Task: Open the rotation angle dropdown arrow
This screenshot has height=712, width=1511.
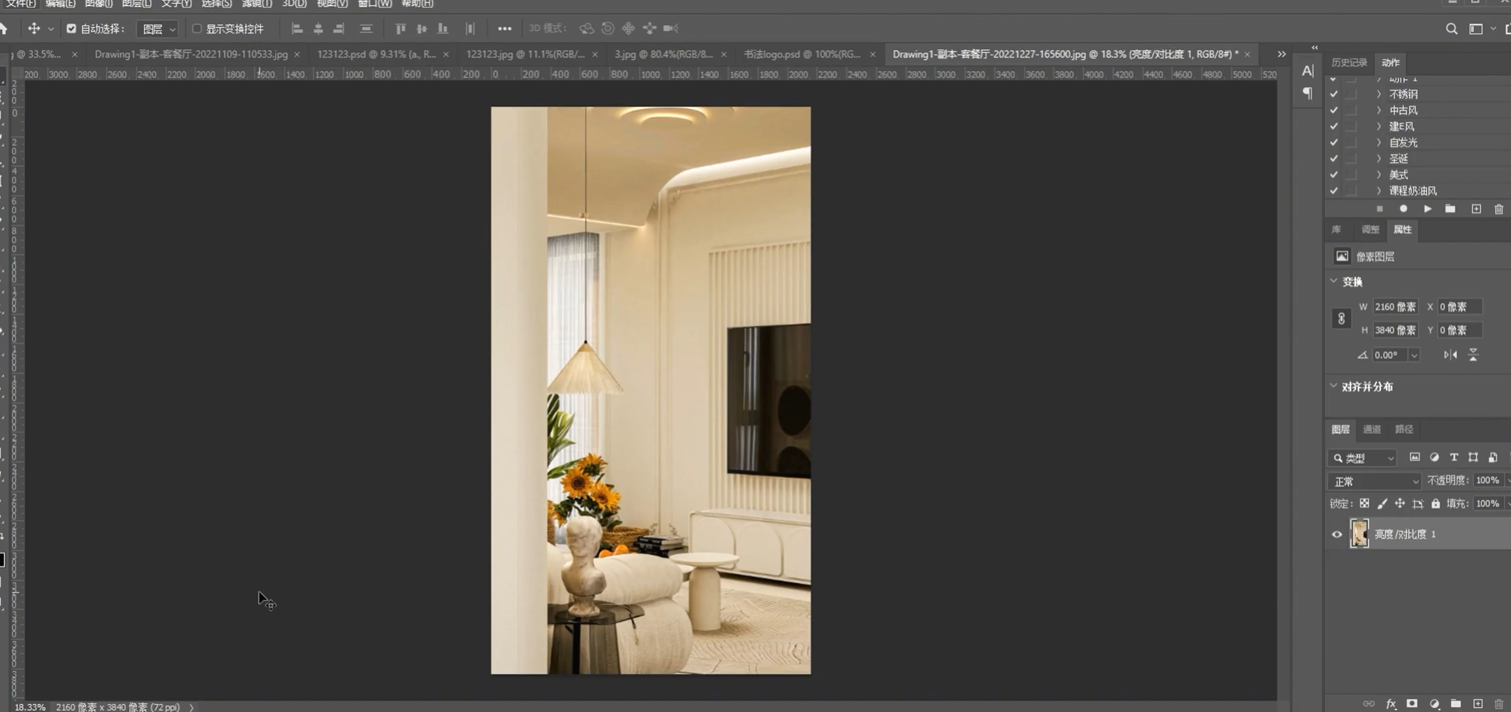Action: pos(1414,355)
